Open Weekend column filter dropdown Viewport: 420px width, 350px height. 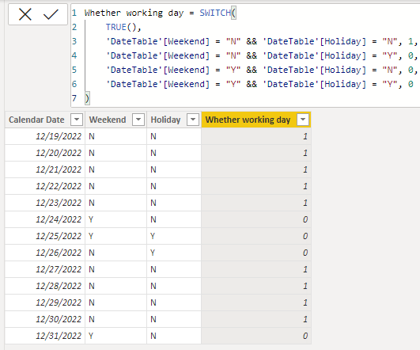pyautogui.click(x=138, y=120)
